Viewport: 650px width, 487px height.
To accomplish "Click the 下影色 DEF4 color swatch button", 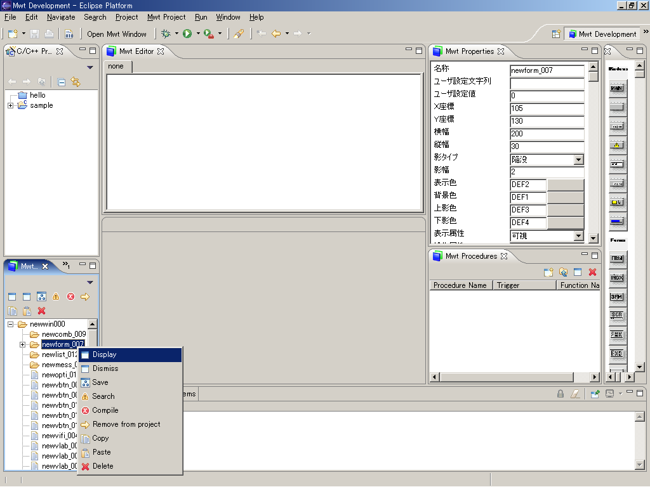I will (566, 223).
